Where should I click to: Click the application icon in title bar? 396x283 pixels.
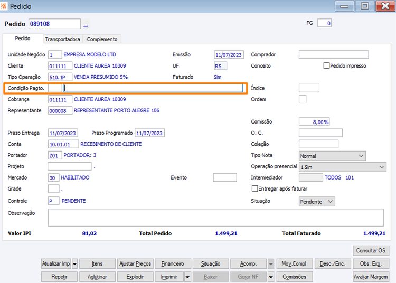4,6
